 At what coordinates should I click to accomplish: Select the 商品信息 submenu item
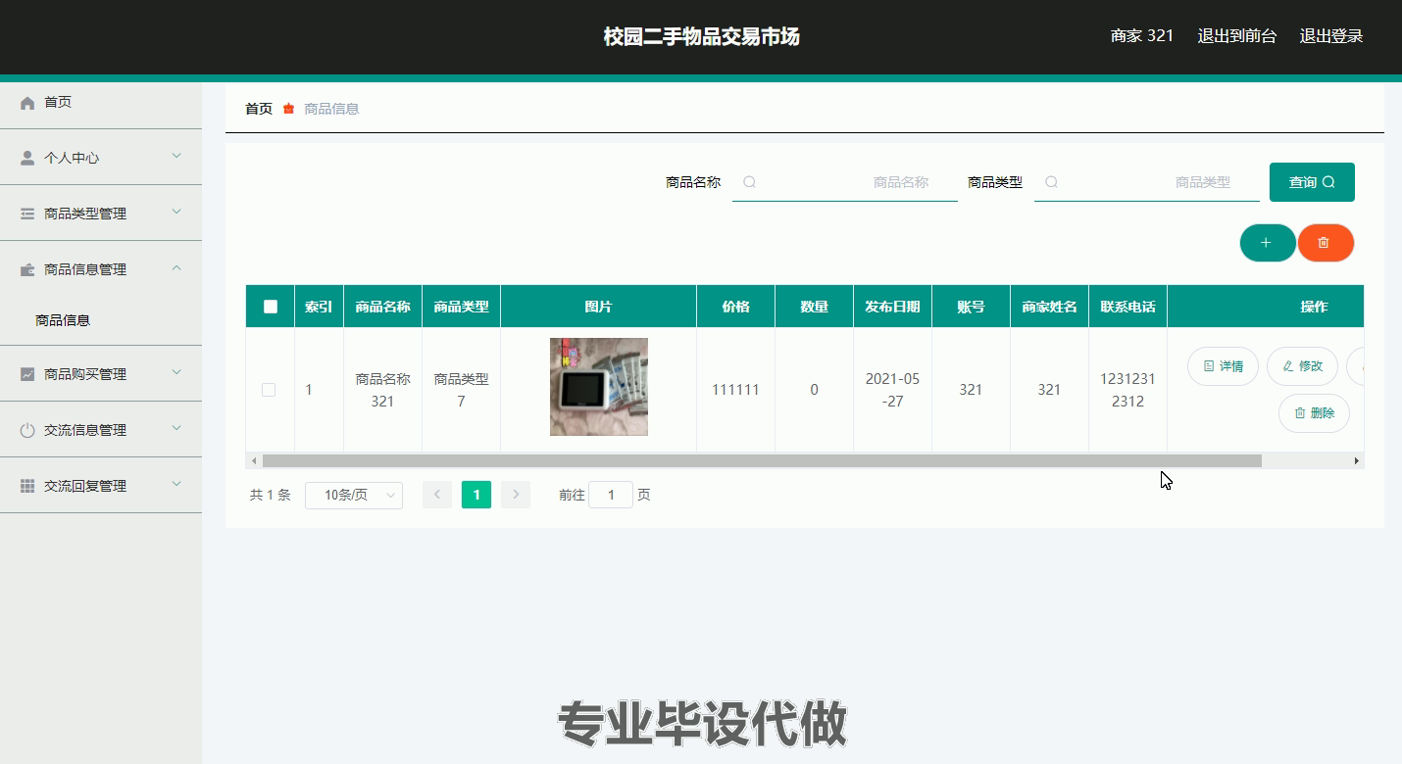pyautogui.click(x=101, y=320)
